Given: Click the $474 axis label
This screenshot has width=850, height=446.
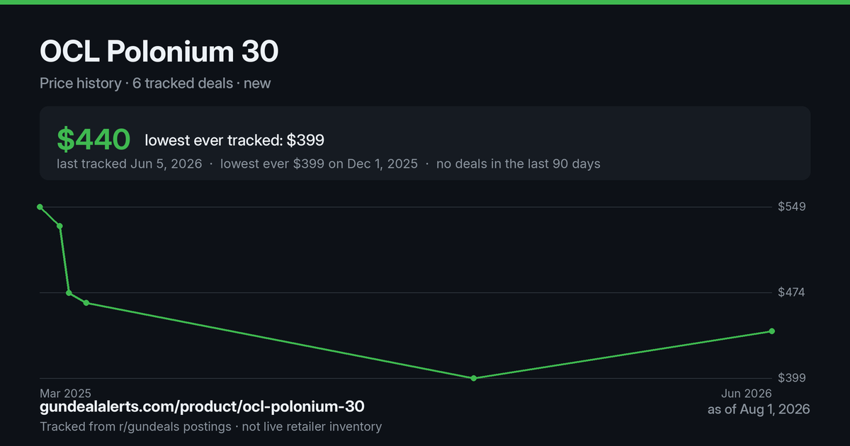Looking at the screenshot, I should [x=792, y=292].
